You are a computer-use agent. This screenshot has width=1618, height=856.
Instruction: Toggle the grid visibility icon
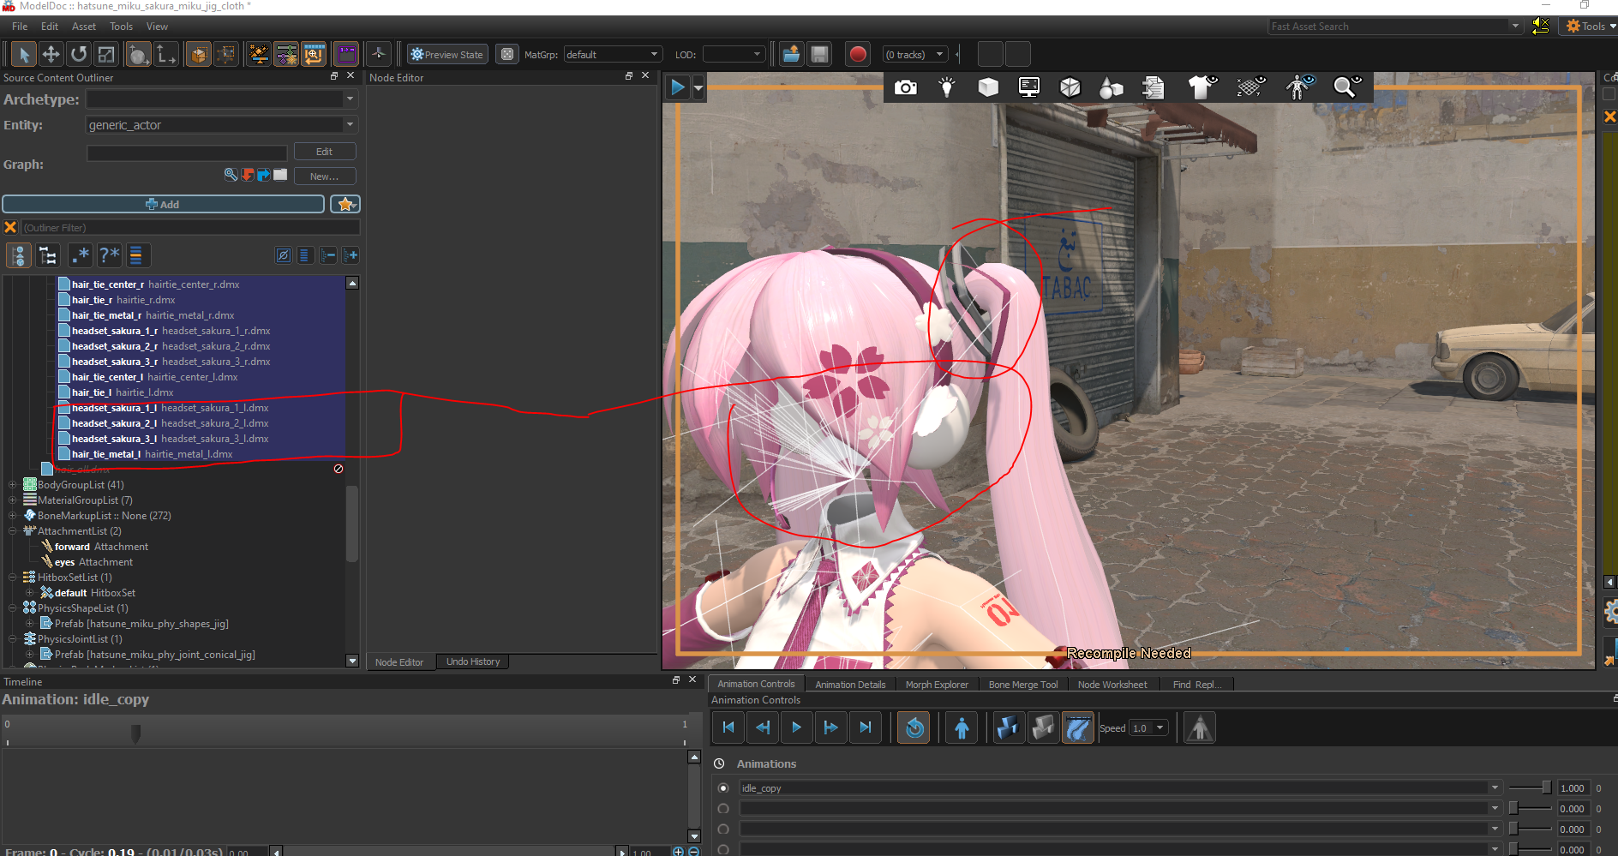click(x=1251, y=87)
